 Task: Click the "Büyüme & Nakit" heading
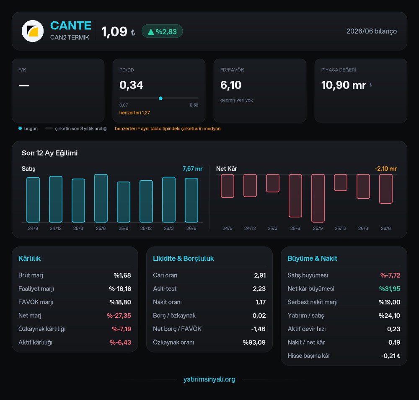point(313,258)
